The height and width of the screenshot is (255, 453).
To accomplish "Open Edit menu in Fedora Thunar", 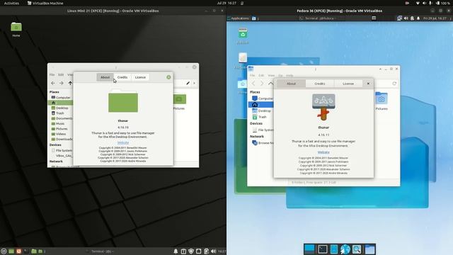I will coord(261,76).
